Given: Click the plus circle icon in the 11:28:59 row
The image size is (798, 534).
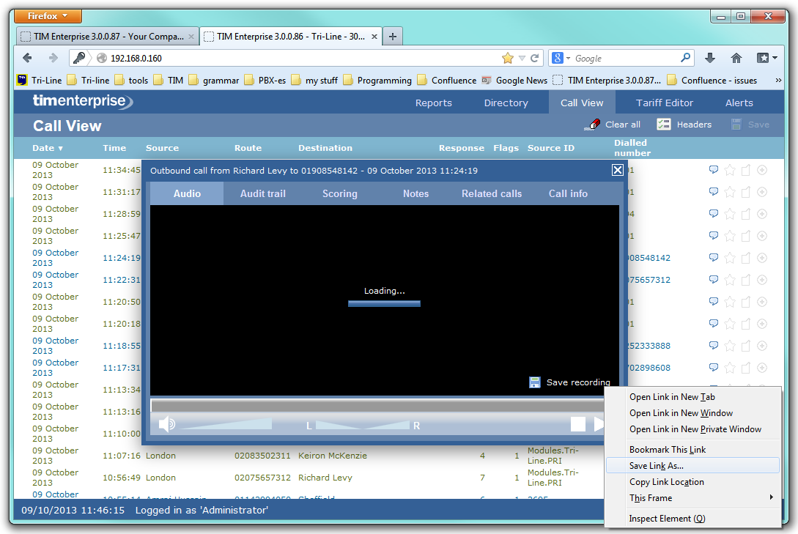Looking at the screenshot, I should (x=762, y=214).
